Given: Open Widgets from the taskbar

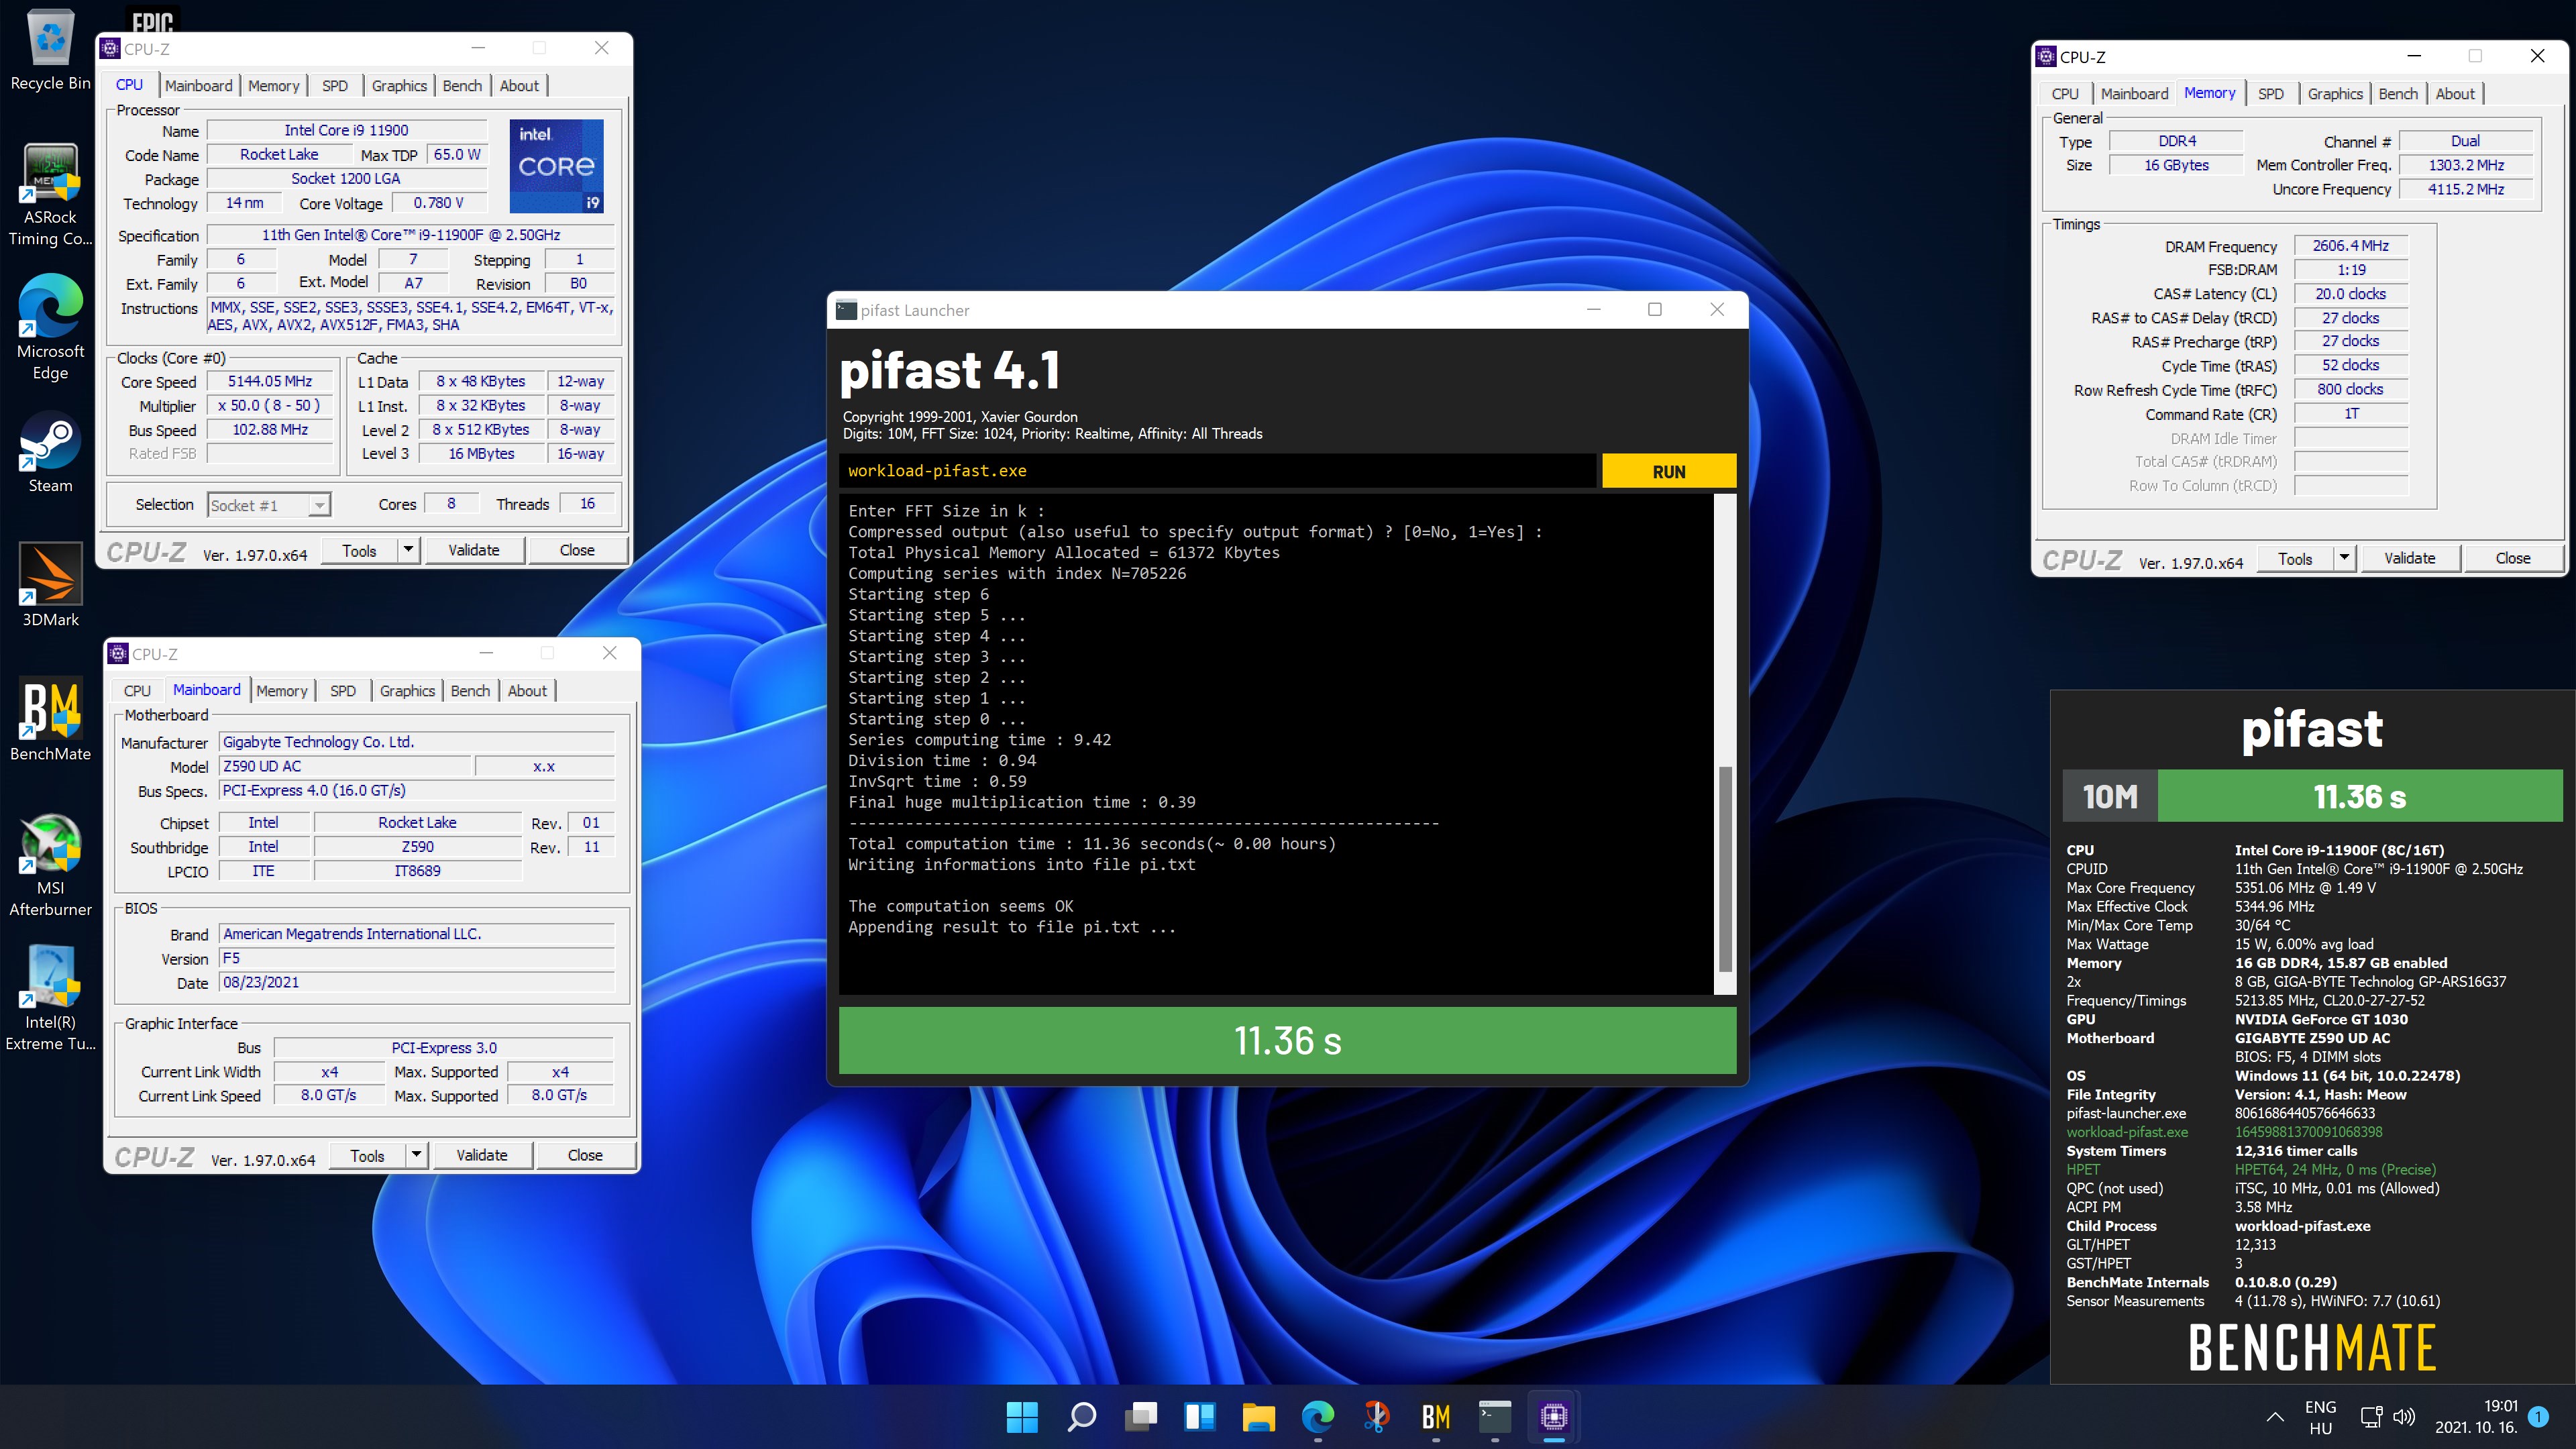Looking at the screenshot, I should [1199, 1416].
